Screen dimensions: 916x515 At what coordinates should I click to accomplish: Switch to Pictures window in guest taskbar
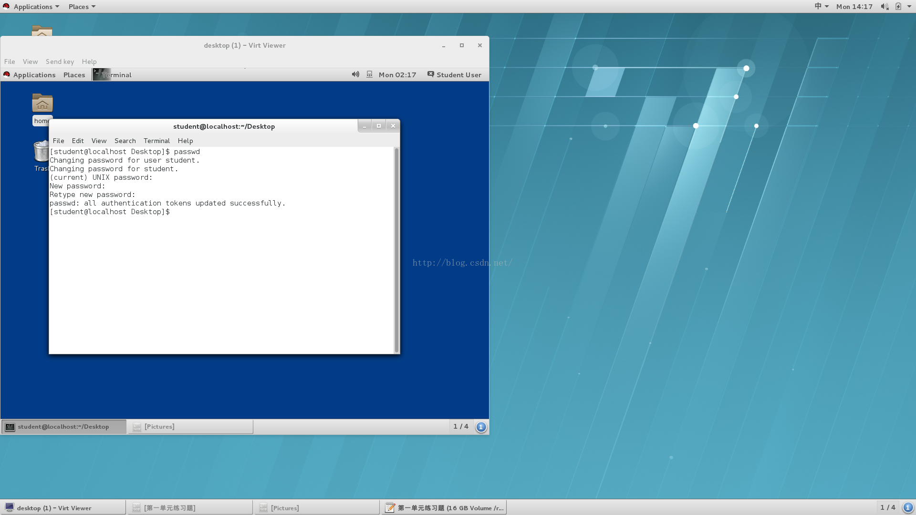(190, 427)
